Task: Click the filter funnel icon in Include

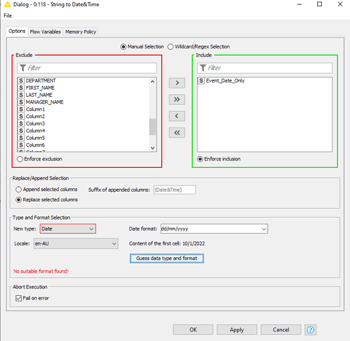Action: point(203,68)
